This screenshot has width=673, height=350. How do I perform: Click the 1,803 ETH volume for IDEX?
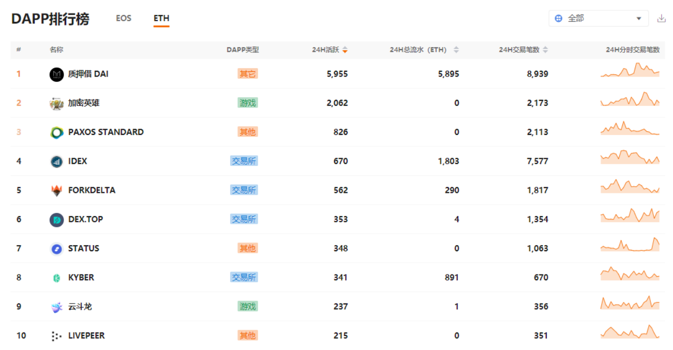(448, 161)
